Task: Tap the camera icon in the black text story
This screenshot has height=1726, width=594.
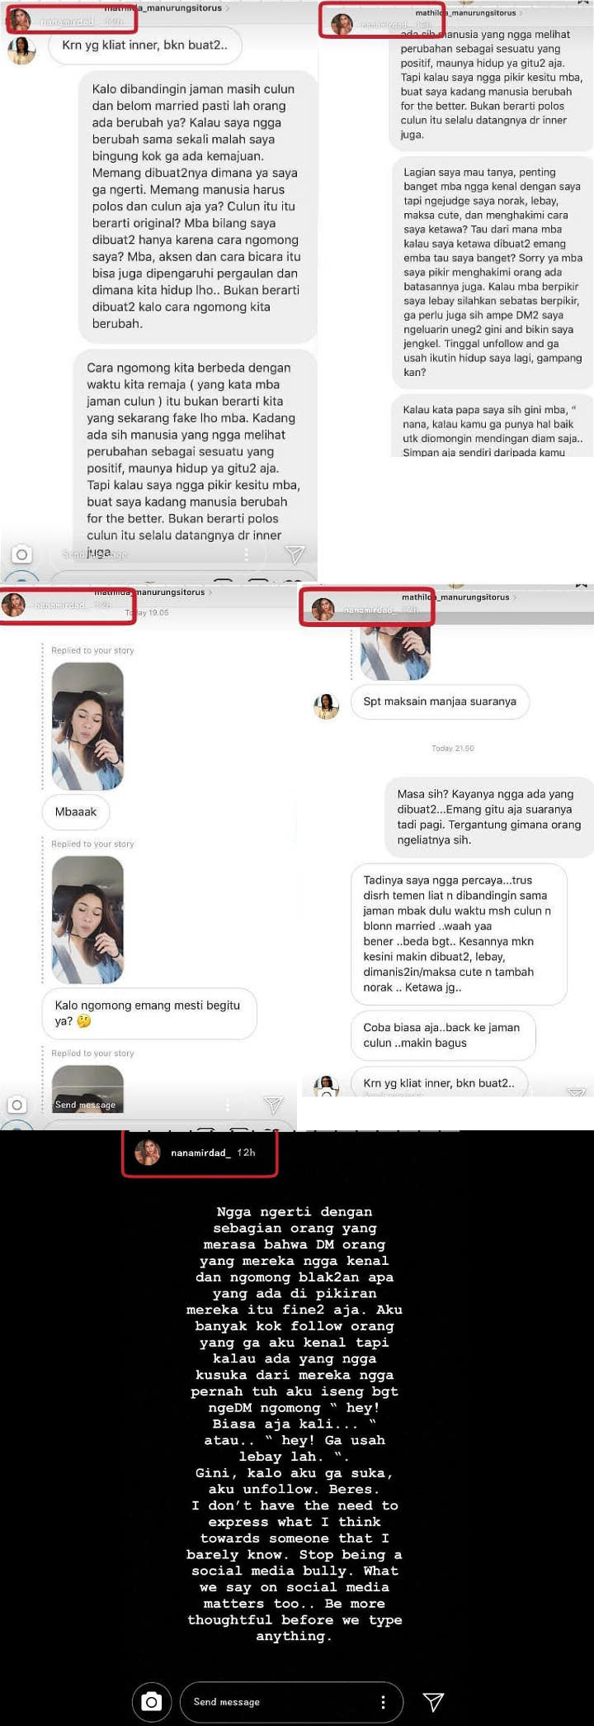Action: tap(151, 1701)
